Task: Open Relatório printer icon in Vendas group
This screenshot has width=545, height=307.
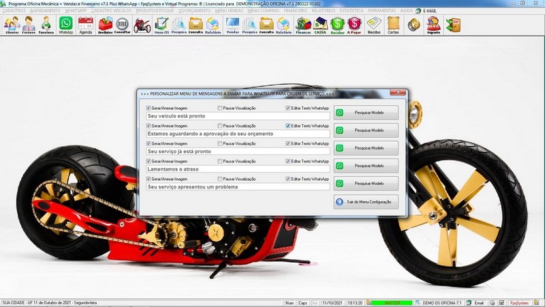Action: click(x=283, y=25)
